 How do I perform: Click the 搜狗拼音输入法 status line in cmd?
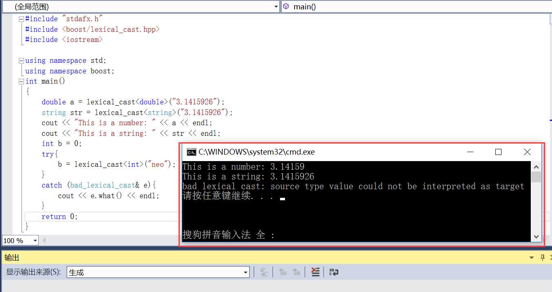tap(229, 235)
